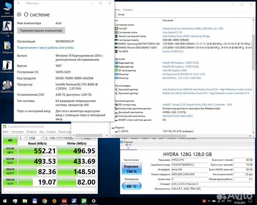Image resolution: width=257 pixels, height=205 pixels.
Task: Open the Файл menu in CrystalDiskMark
Action: point(6,132)
